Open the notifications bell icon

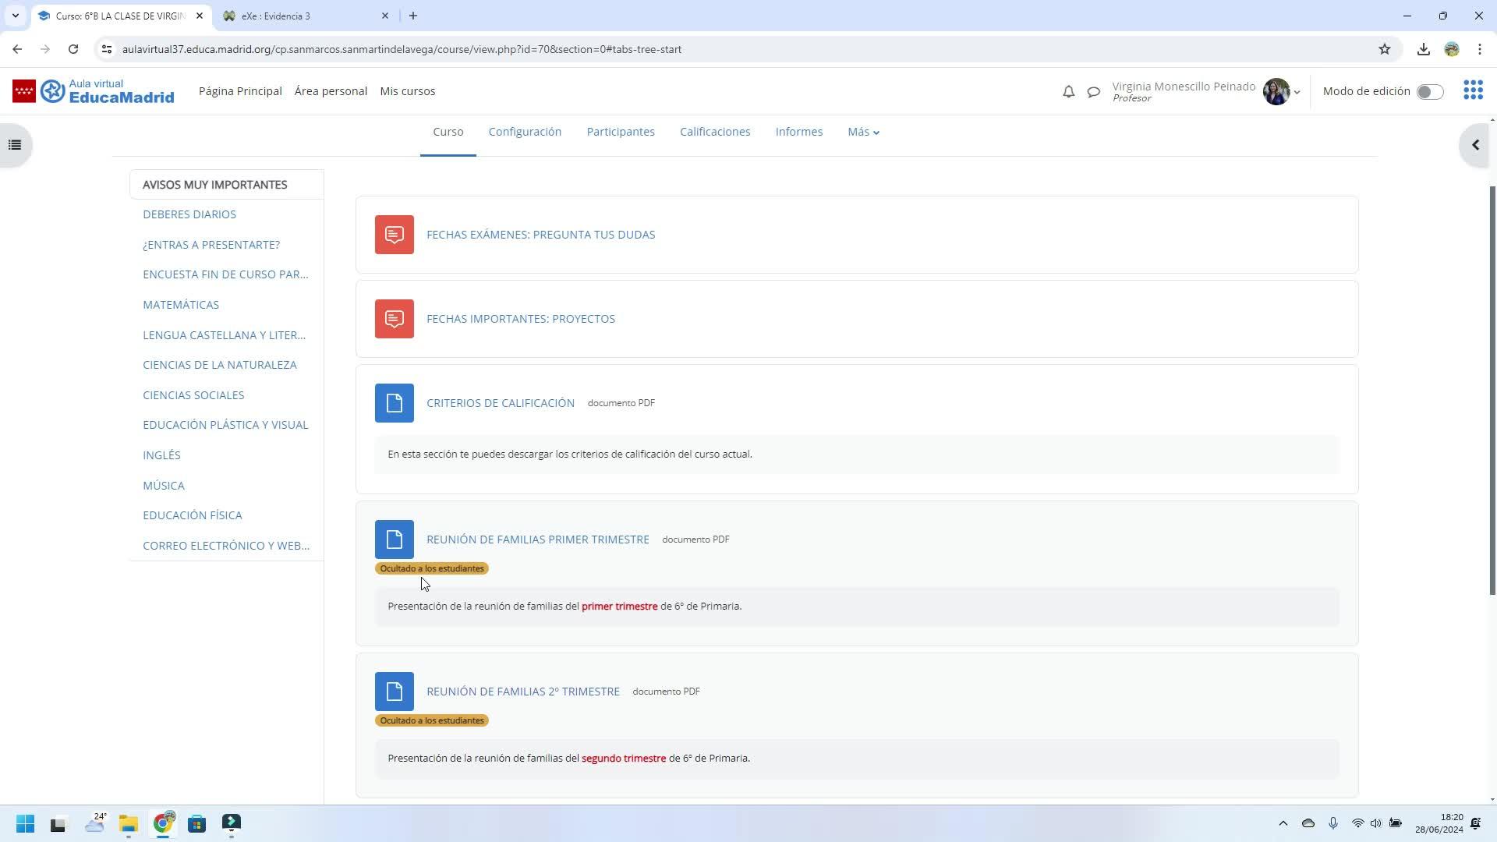click(x=1068, y=92)
